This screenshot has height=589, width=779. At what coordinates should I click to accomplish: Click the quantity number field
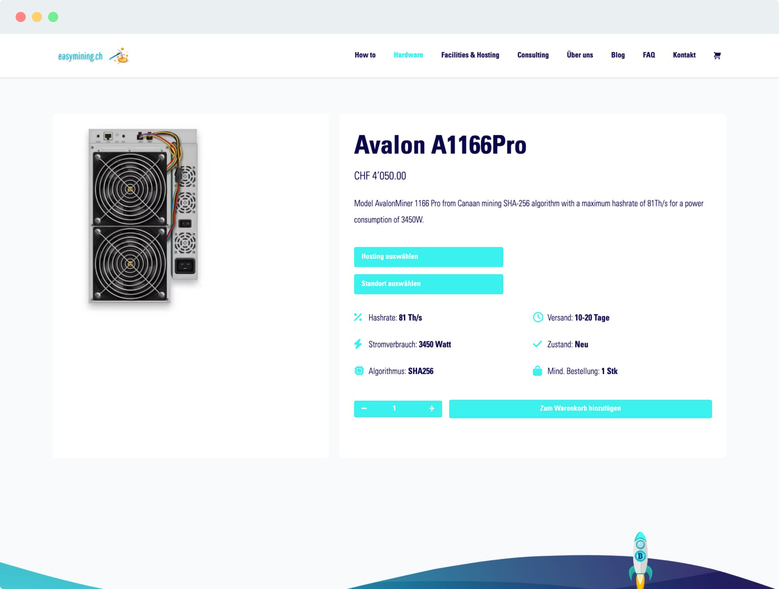coord(395,409)
